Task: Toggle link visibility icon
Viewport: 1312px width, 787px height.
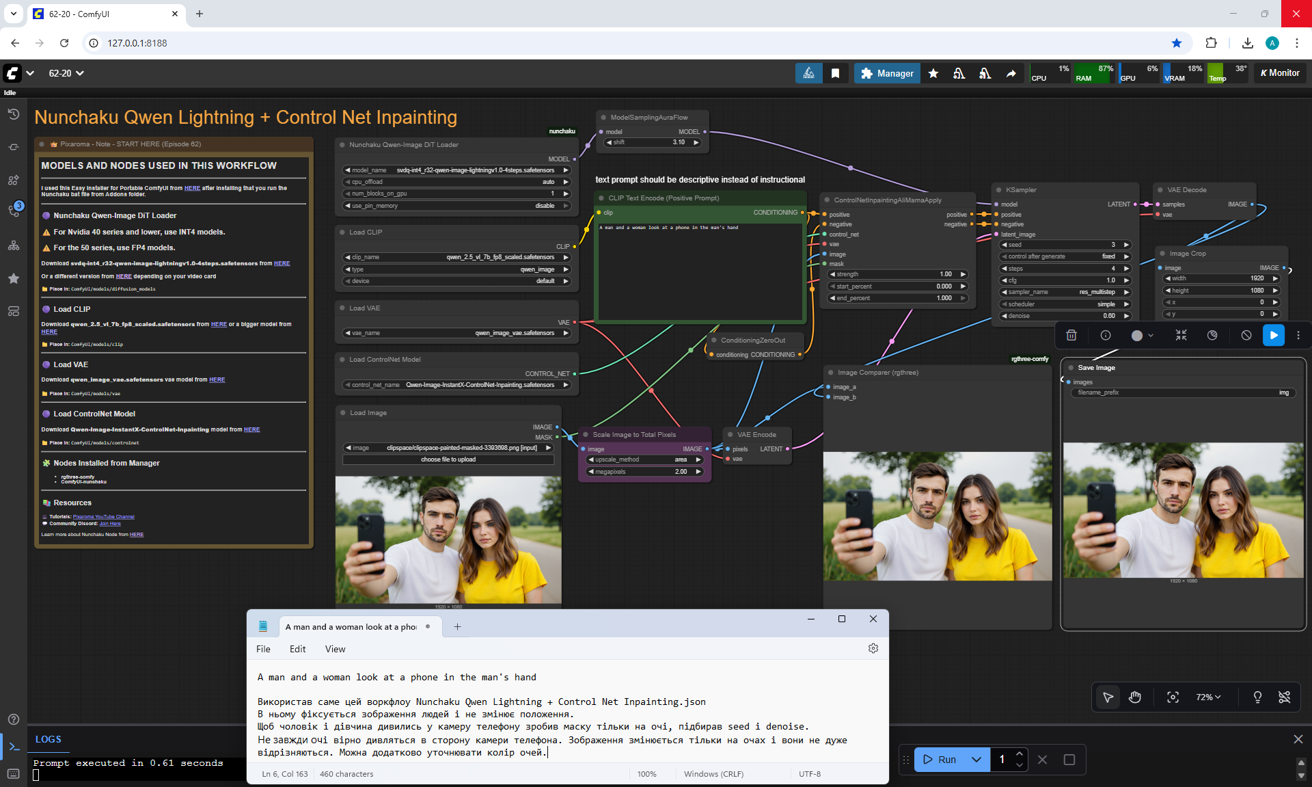Action: click(x=1284, y=697)
